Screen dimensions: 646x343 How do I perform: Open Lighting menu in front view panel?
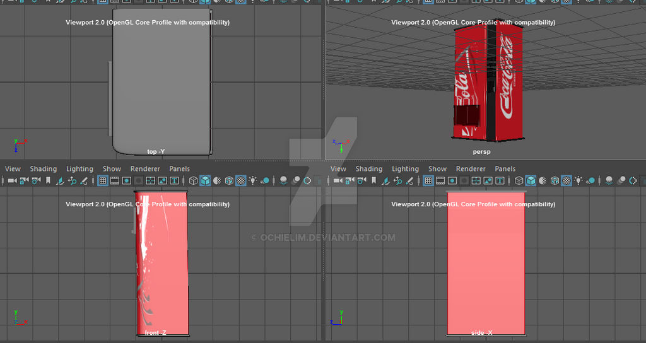pos(79,169)
